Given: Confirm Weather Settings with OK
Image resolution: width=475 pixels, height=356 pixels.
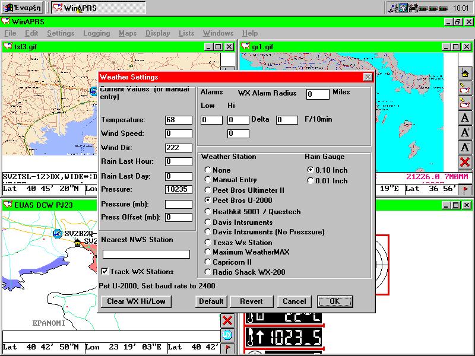Looking at the screenshot, I should tap(335, 301).
